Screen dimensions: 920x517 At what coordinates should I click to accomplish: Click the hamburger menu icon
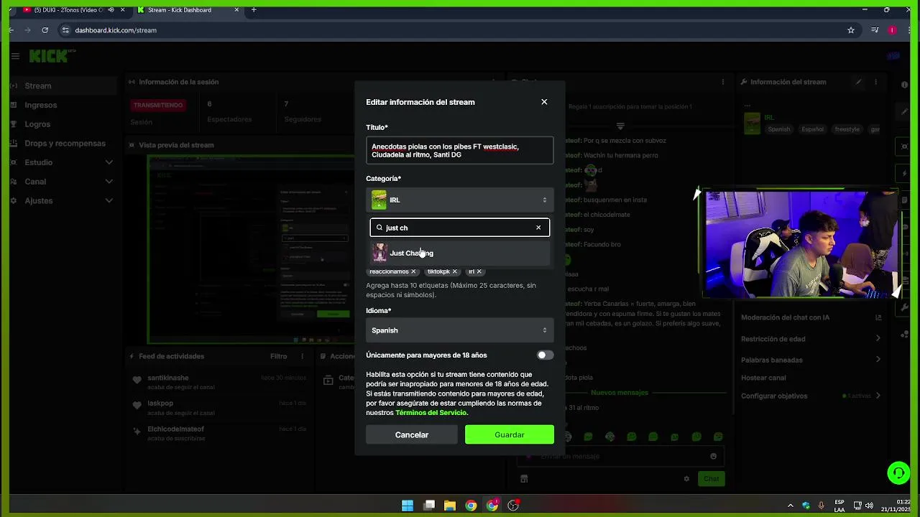pyautogui.click(x=15, y=55)
